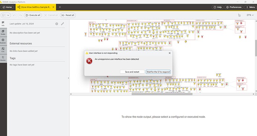Click the metadata settings gear icon
The height and width of the screenshot is (136, 257).
(x=57, y=24)
